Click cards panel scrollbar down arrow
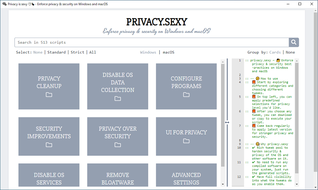 [223, 184]
